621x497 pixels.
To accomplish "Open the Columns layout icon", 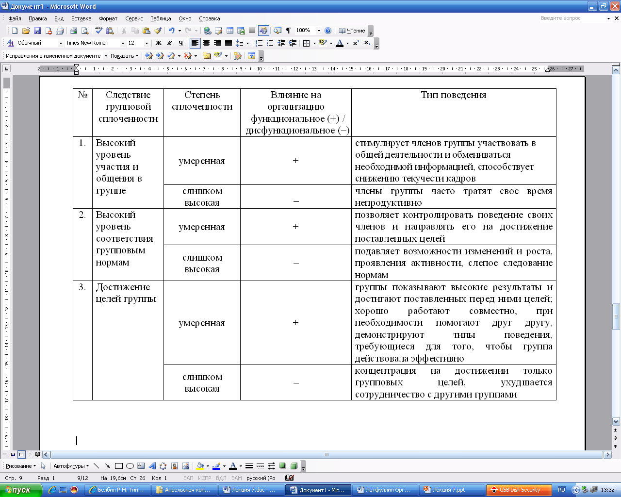I will click(x=252, y=31).
